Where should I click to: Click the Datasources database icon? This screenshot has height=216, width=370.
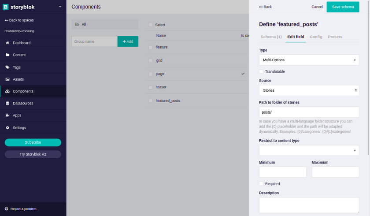pos(7,103)
